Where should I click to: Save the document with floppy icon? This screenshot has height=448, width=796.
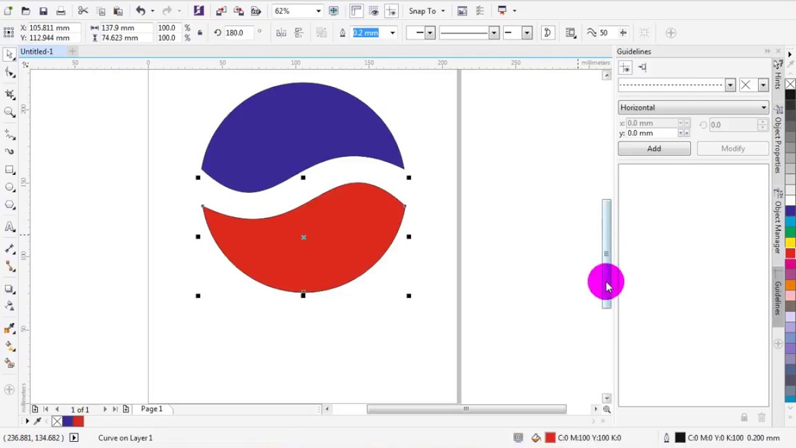(43, 11)
